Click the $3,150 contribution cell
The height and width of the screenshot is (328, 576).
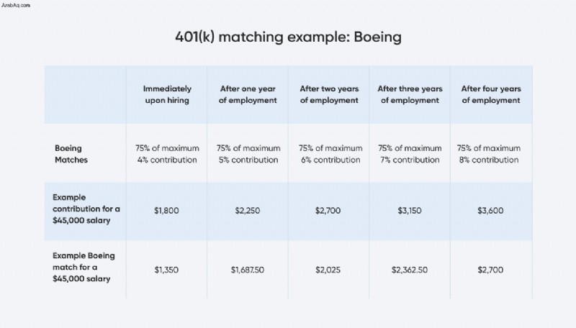[410, 211]
